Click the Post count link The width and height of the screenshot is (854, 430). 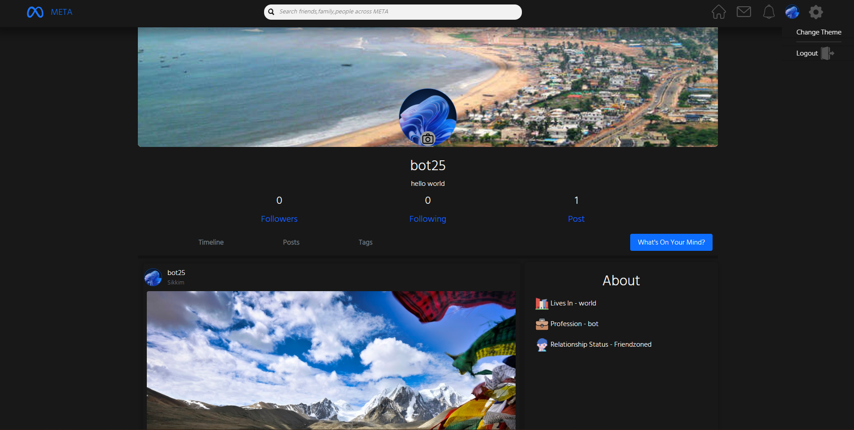click(x=576, y=219)
